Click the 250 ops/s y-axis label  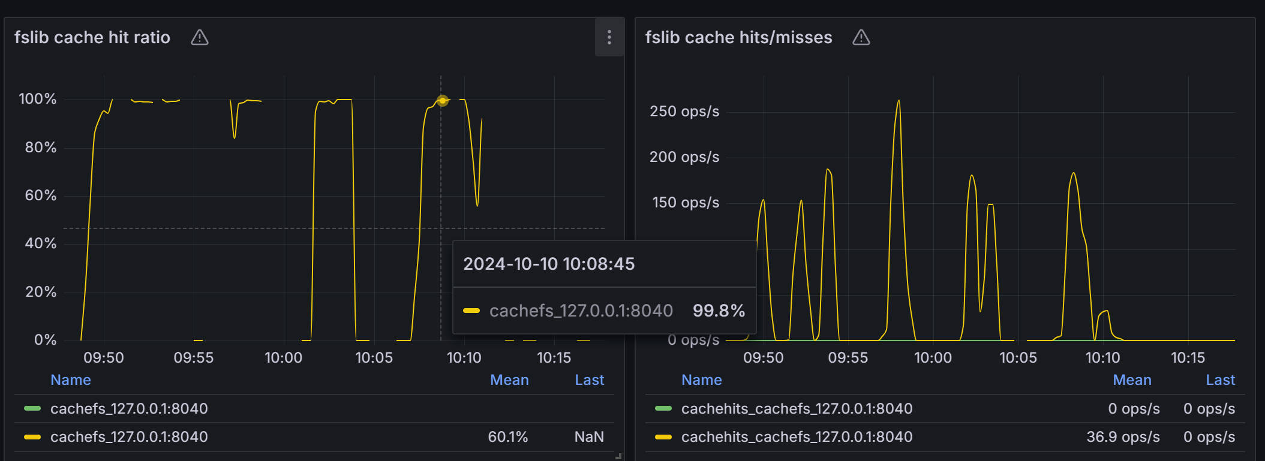[684, 112]
